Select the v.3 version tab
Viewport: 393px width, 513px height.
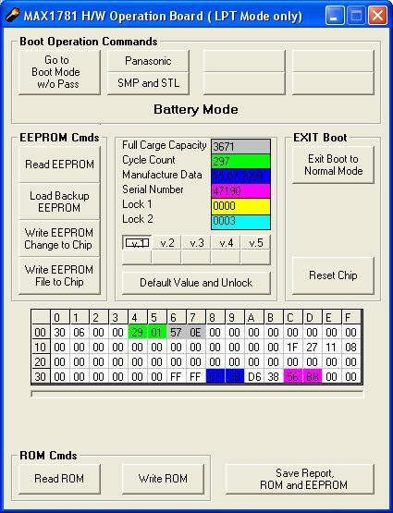pos(196,243)
